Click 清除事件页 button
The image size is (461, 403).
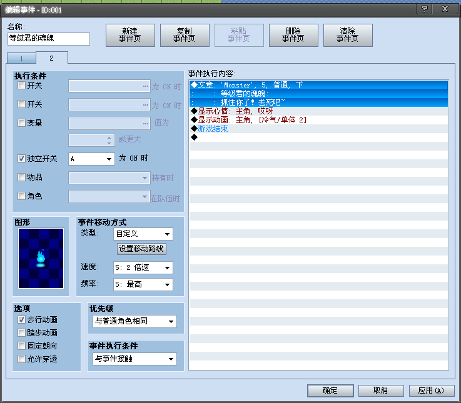pyautogui.click(x=348, y=35)
